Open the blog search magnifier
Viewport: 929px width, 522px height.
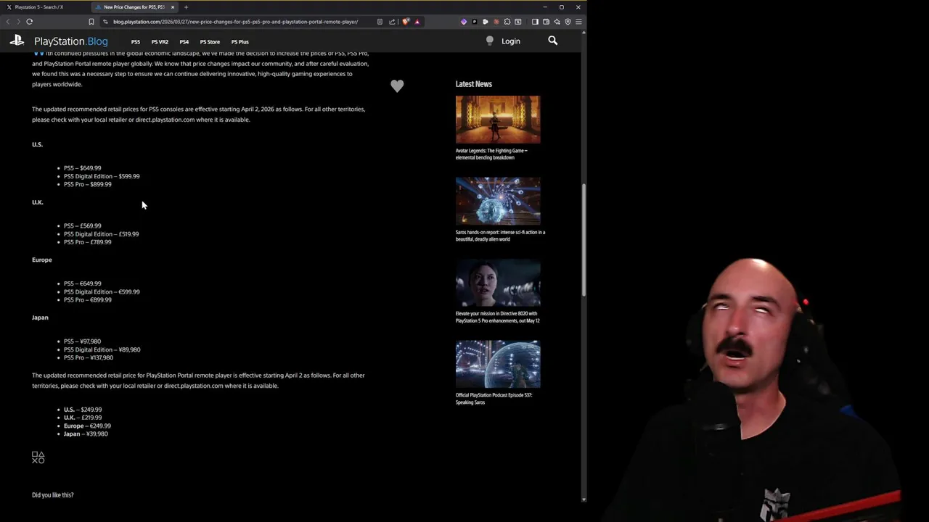pyautogui.click(x=552, y=41)
